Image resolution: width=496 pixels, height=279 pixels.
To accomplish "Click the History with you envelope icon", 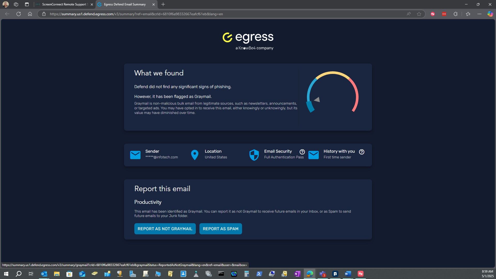I will point(314,155).
